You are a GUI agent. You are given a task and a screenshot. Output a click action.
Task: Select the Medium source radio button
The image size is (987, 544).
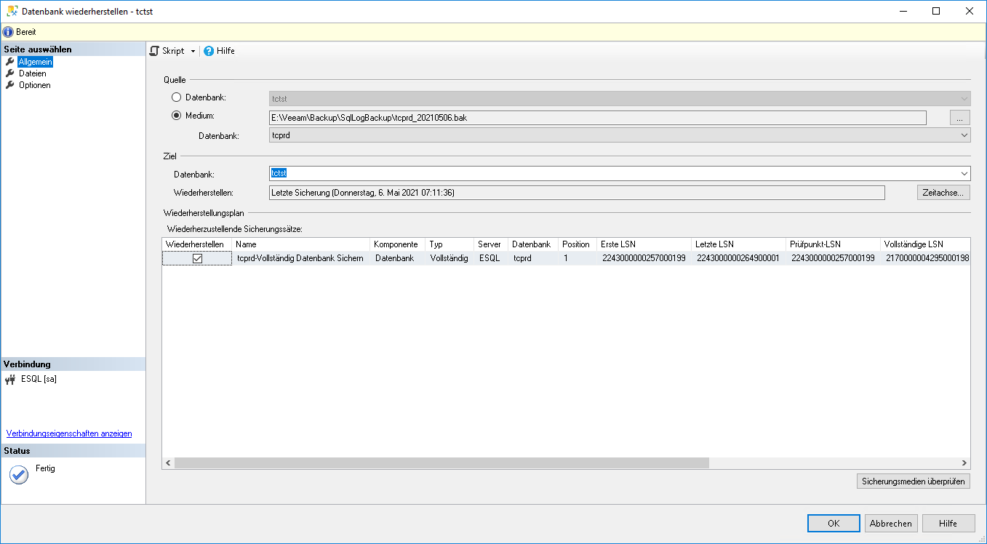[x=176, y=116]
